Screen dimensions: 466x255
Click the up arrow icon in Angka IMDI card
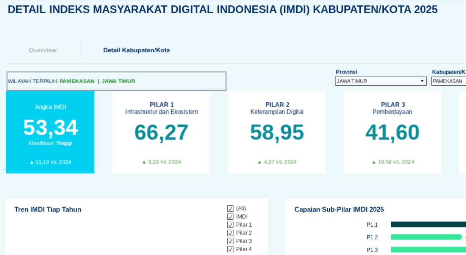32,162
